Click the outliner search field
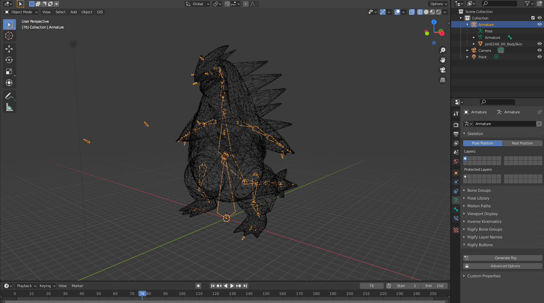Viewport: 544px width, 303px height. pos(499,4)
